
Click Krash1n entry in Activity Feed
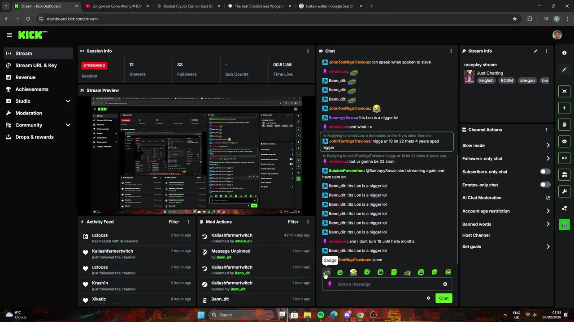pyautogui.click(x=137, y=286)
